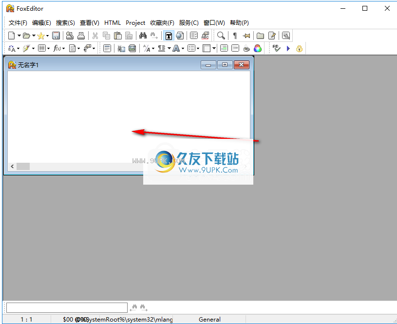Toggle the text editor mode T icon
This screenshot has height=324, width=397.
coord(169,36)
